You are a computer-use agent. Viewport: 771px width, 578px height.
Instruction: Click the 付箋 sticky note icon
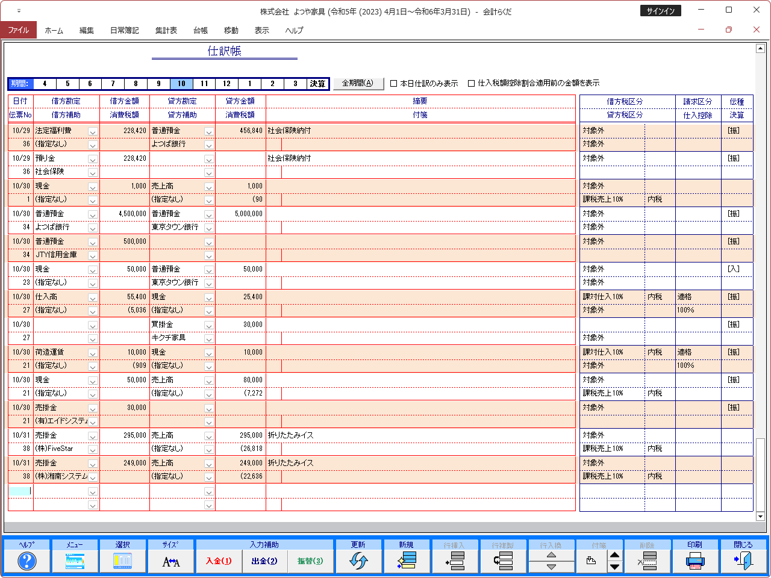(x=592, y=561)
